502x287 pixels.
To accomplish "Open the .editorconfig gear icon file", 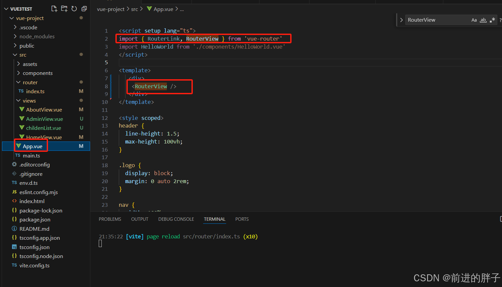I will pyautogui.click(x=14, y=164).
